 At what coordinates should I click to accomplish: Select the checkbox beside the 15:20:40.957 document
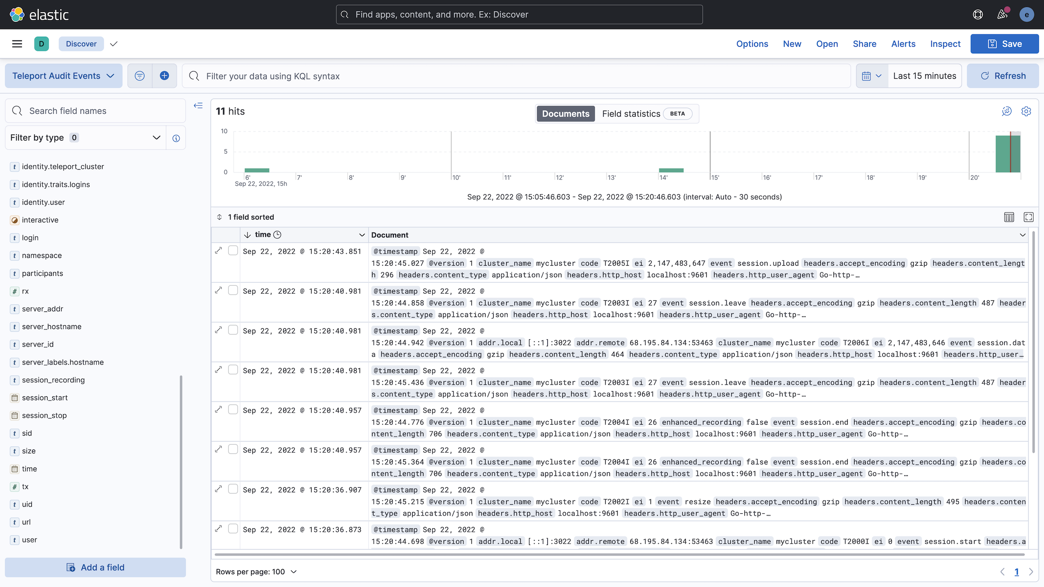(x=233, y=409)
